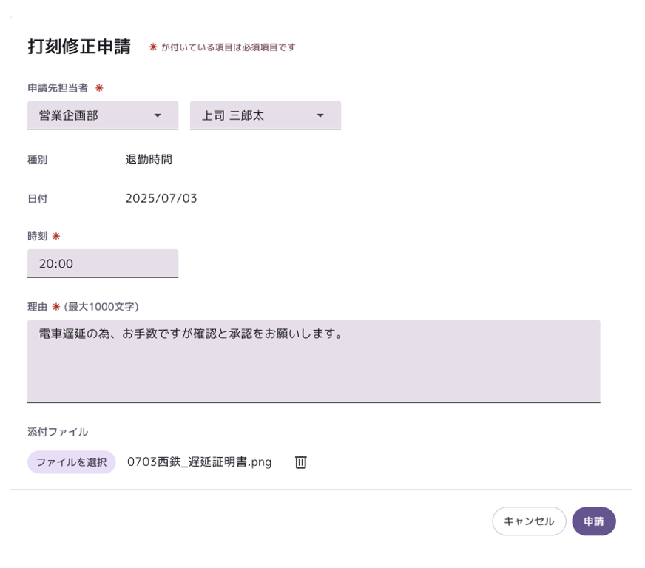Open the 営業企画部 department dropdown
The image size is (645, 568).
click(103, 115)
